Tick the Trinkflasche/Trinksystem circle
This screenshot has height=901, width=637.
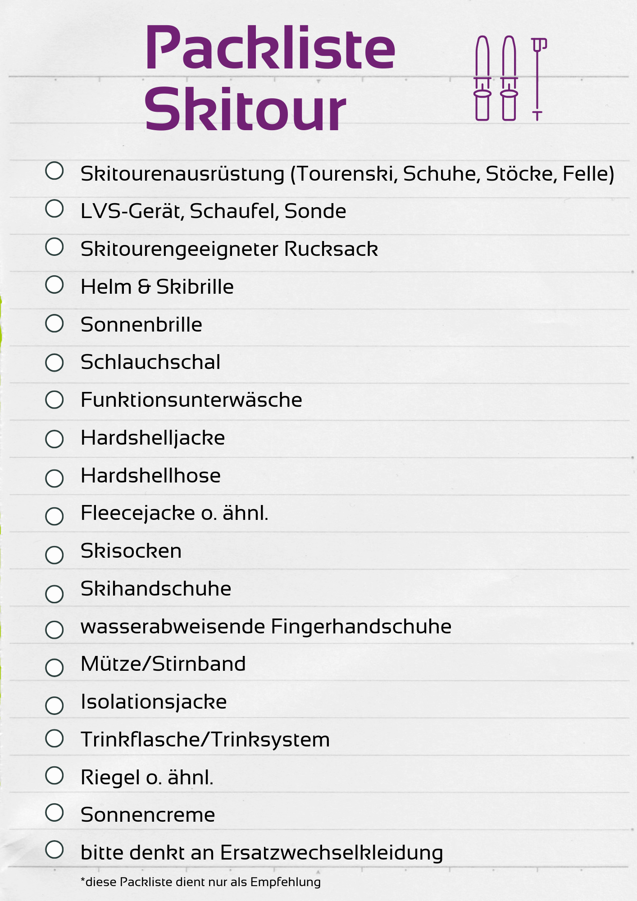click(55, 737)
